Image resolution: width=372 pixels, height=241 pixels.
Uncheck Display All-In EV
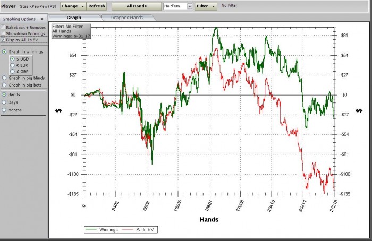[x=3, y=40]
